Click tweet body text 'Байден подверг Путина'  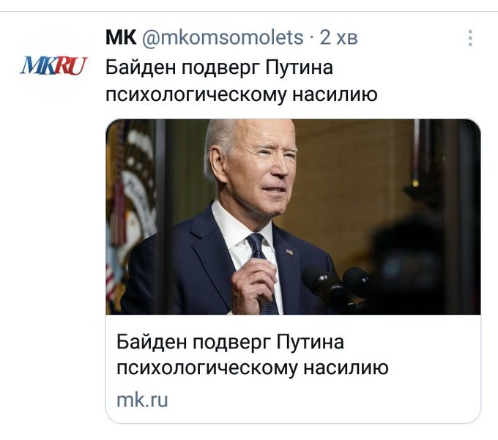[x=219, y=67]
